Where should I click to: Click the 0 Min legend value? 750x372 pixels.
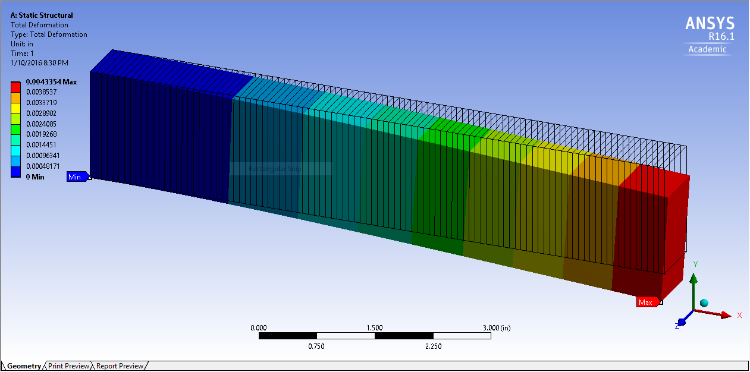pyautogui.click(x=36, y=176)
